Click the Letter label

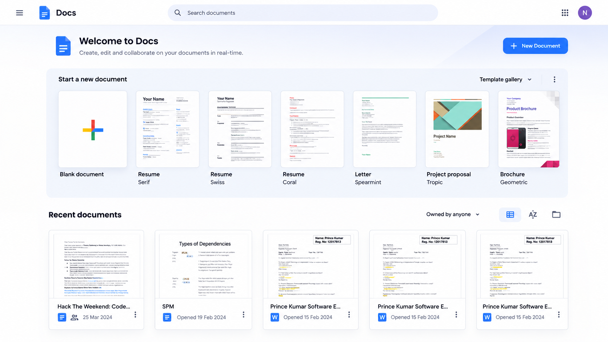(363, 174)
